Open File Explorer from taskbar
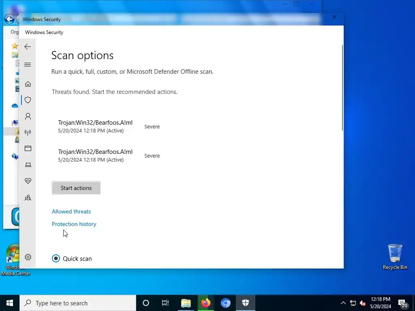The image size is (415, 311). (x=186, y=303)
